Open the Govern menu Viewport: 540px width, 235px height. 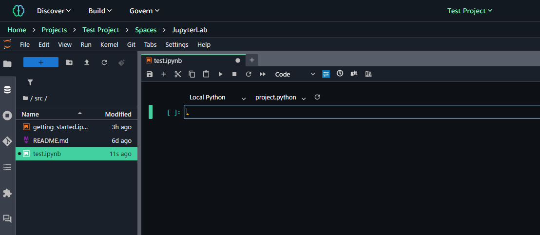point(144,11)
